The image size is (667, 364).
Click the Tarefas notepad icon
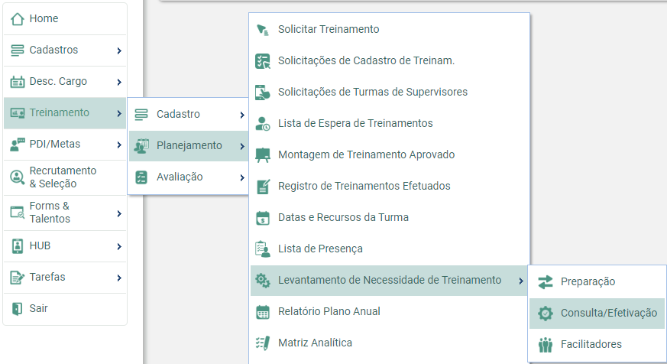17,278
